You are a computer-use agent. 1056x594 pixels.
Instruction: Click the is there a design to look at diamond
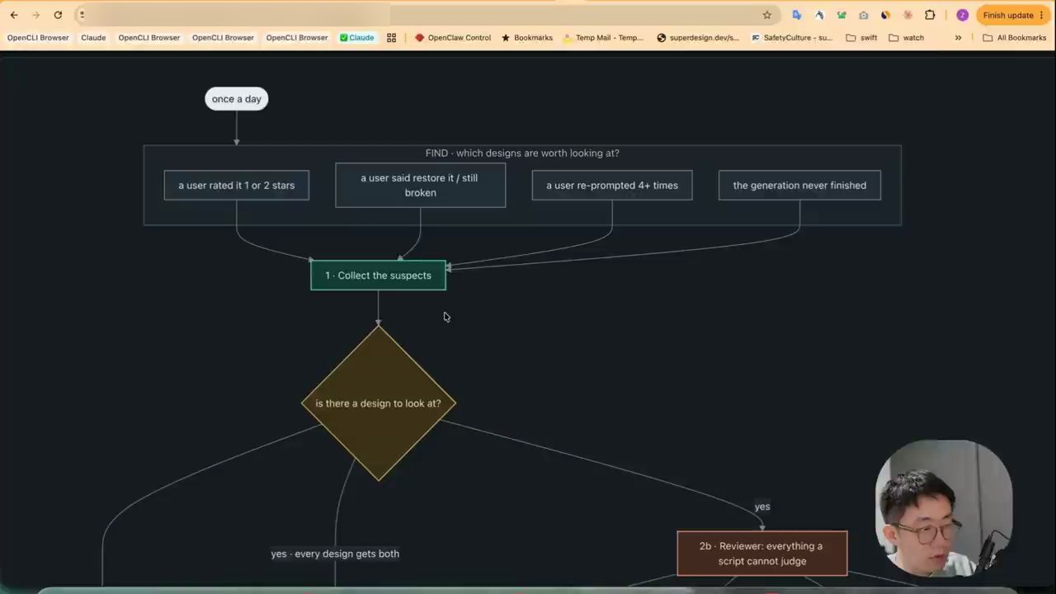(x=379, y=403)
